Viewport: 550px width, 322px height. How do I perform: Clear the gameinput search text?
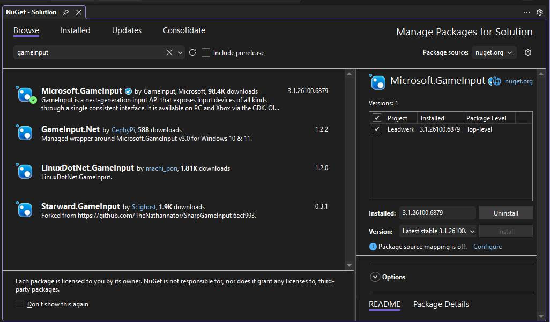tap(169, 52)
